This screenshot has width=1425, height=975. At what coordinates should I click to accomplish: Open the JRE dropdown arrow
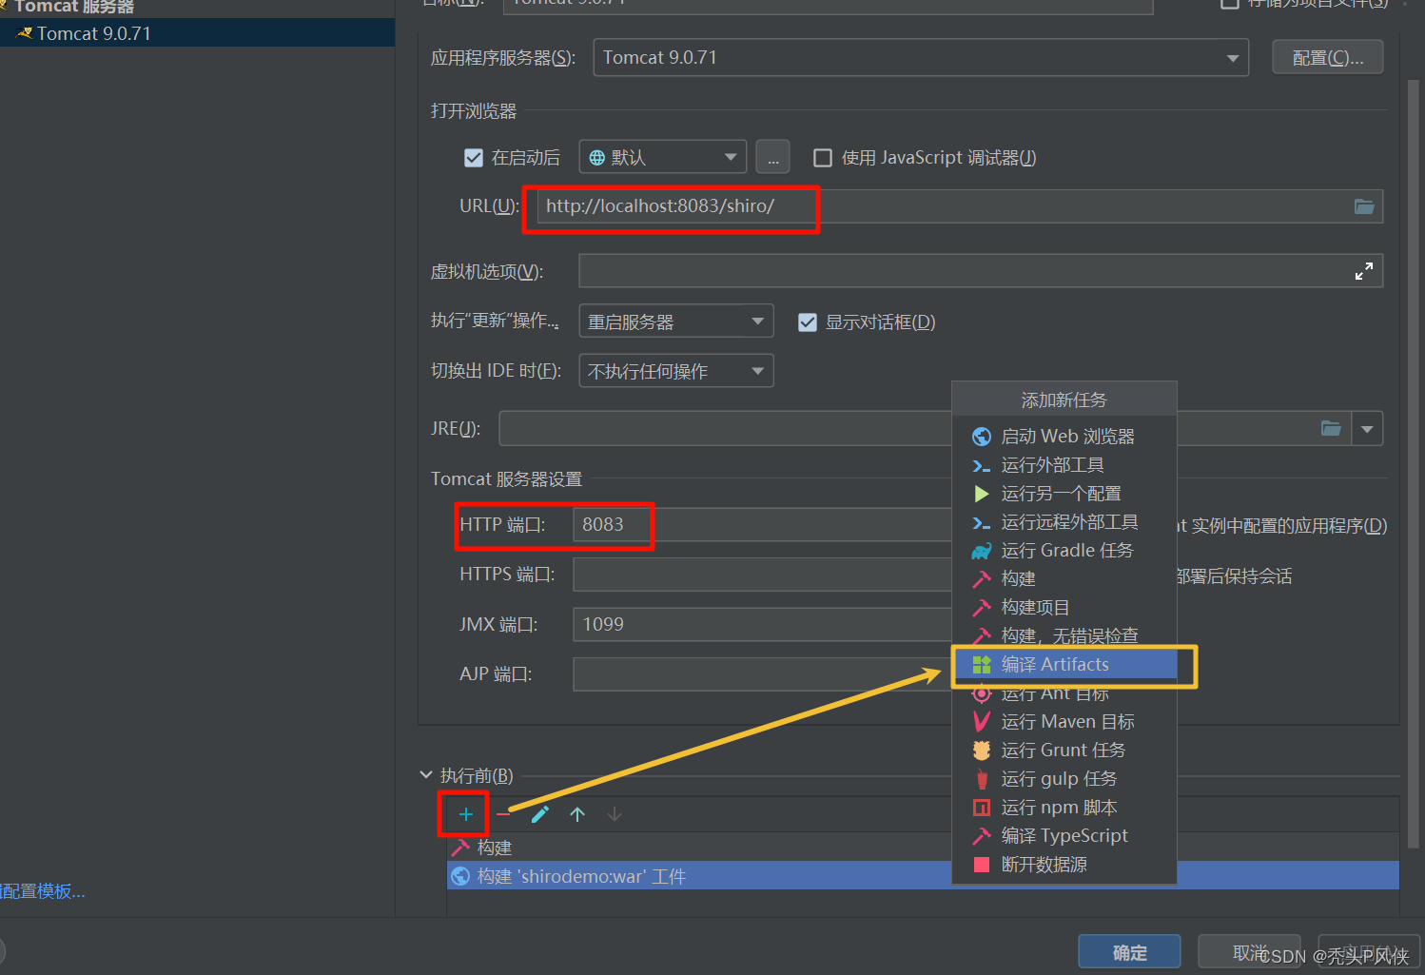tap(1367, 429)
